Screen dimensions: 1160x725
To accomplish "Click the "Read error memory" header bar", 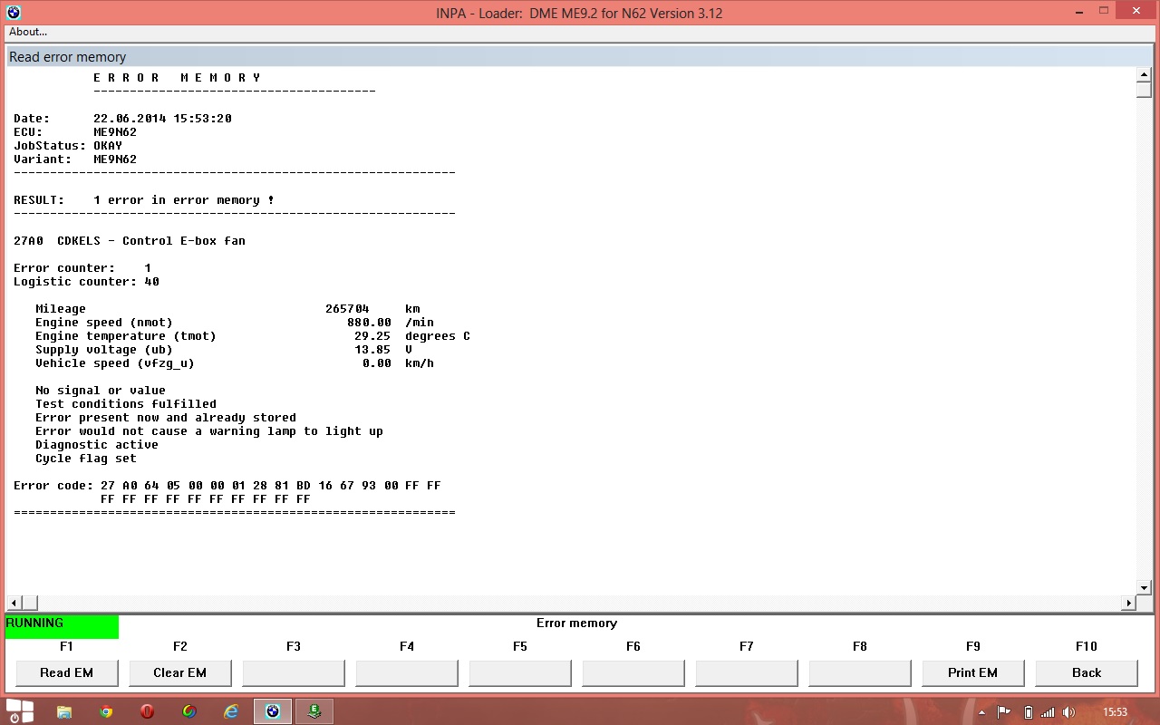I will point(580,56).
